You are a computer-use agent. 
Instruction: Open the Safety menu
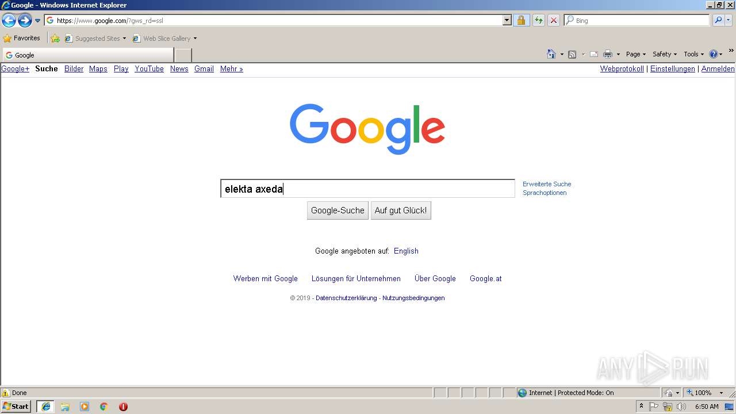pyautogui.click(x=664, y=54)
